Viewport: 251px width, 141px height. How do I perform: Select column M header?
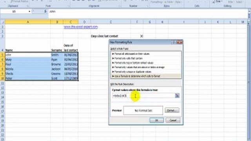pos(243,22)
